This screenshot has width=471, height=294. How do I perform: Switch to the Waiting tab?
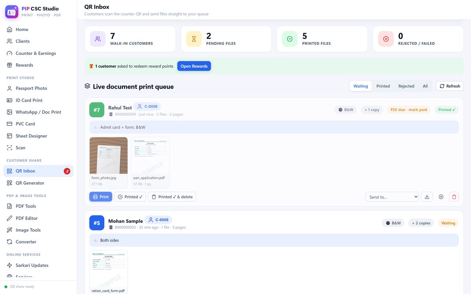(x=361, y=86)
